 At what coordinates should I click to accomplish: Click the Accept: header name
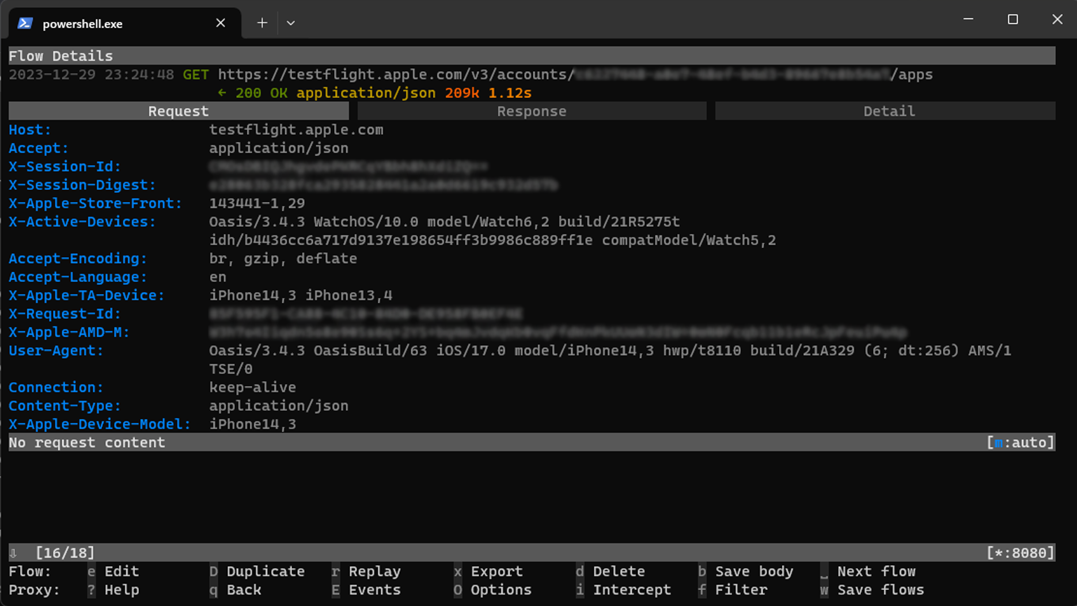[39, 148]
